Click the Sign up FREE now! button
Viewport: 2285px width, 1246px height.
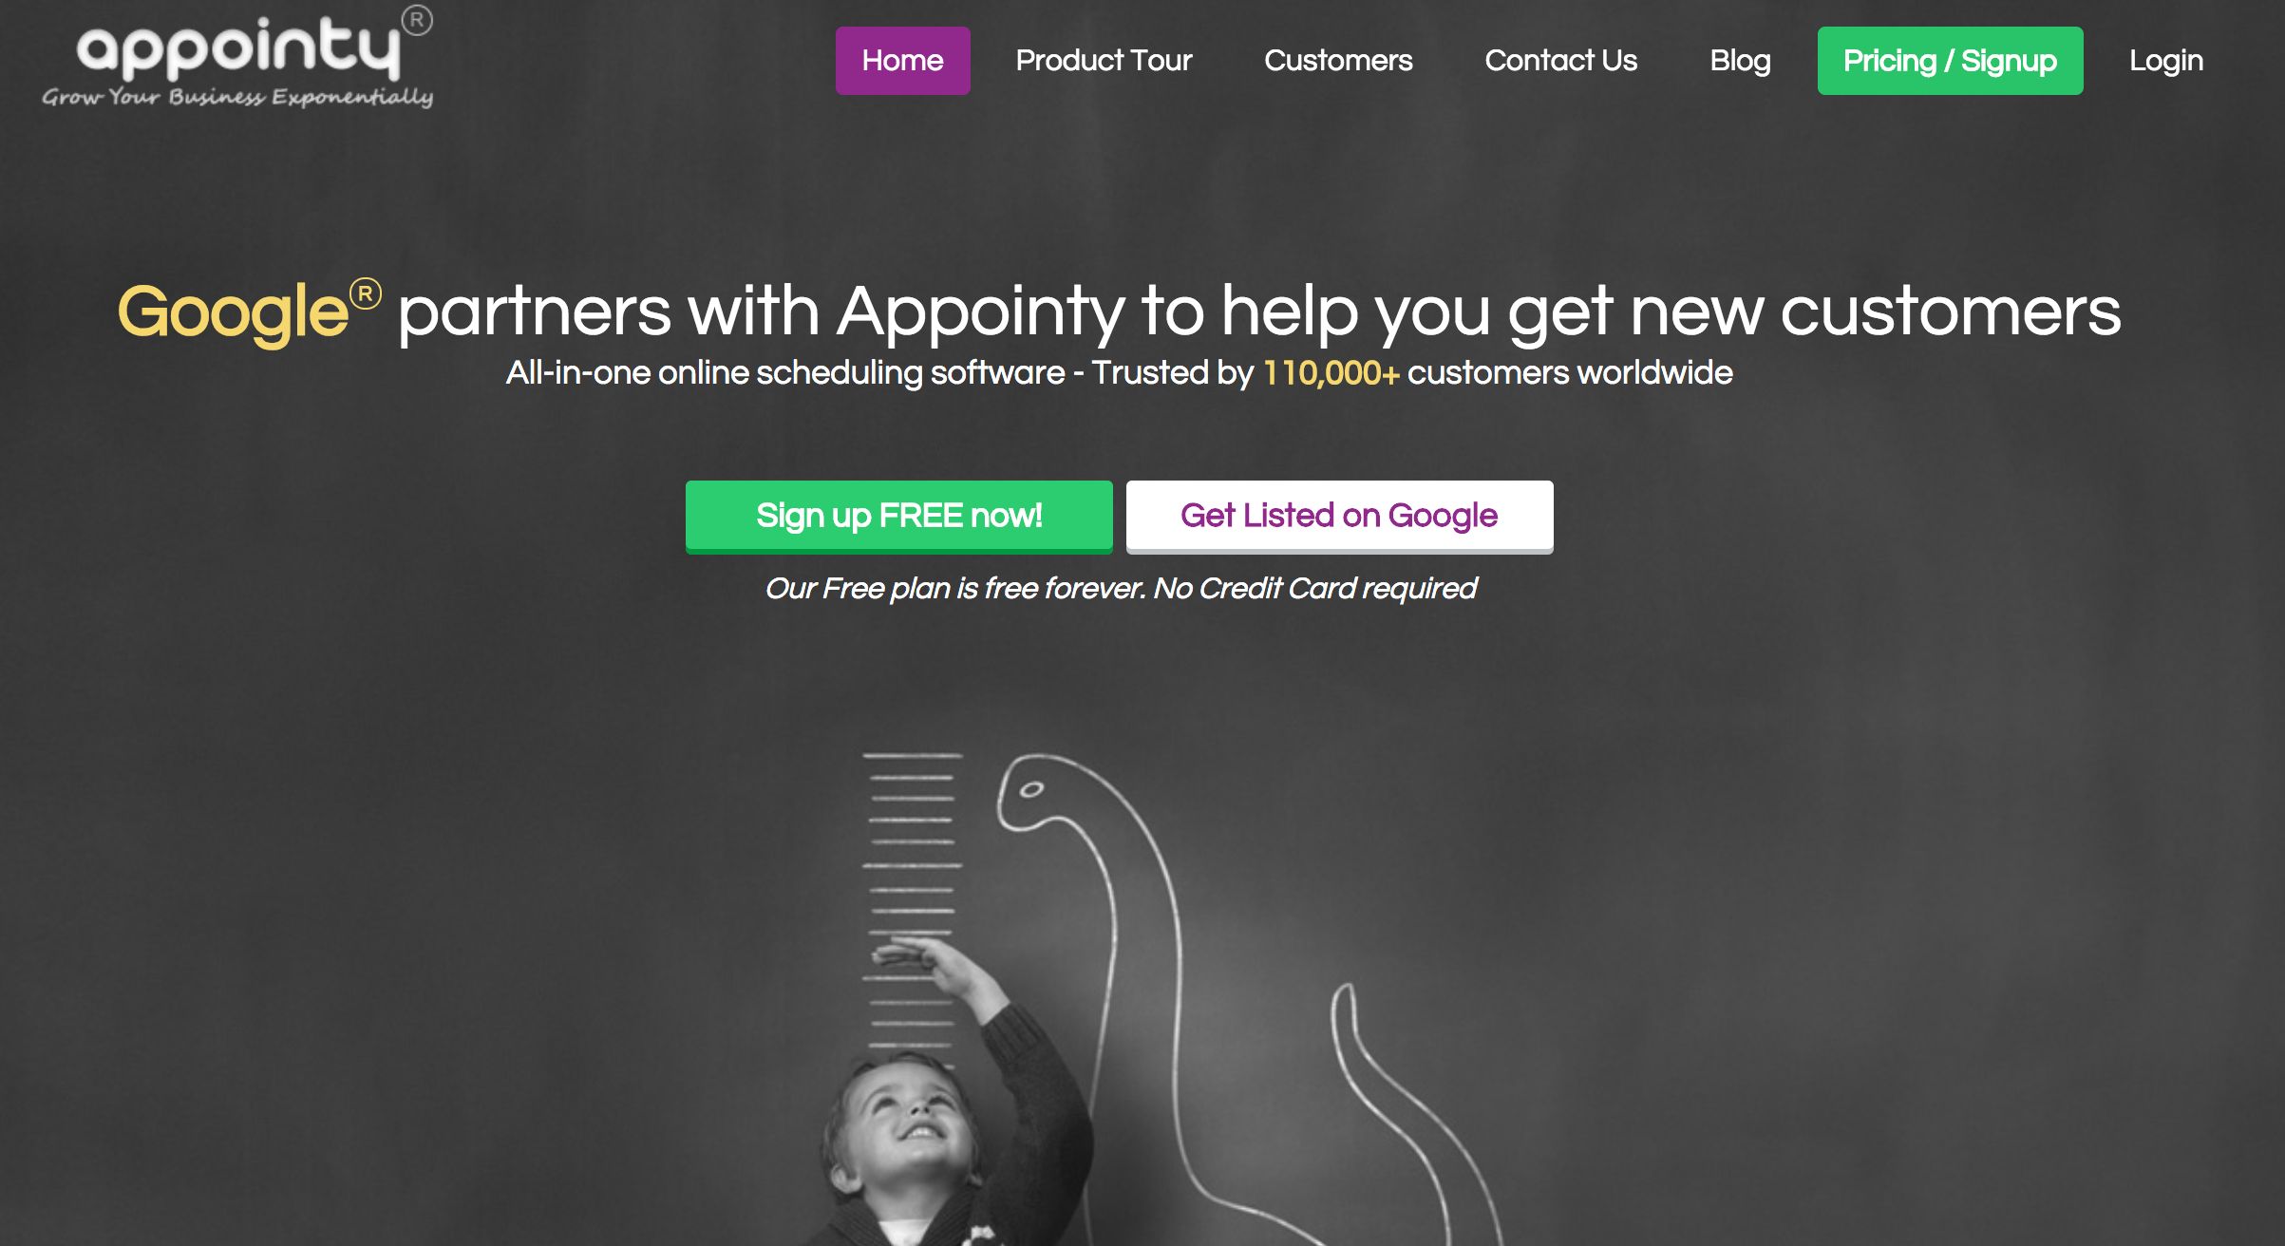[x=898, y=516]
